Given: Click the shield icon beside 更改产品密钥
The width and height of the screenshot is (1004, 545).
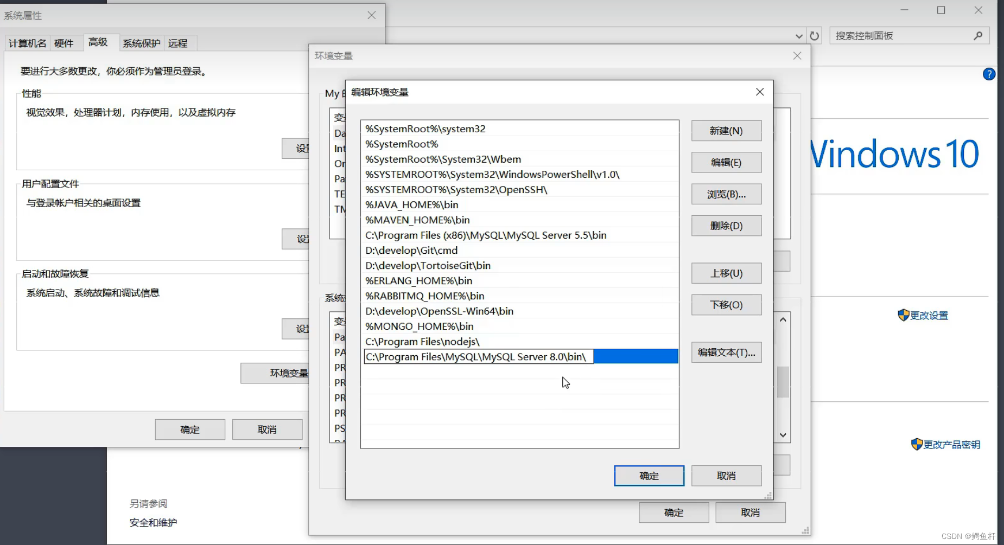Looking at the screenshot, I should [x=917, y=444].
